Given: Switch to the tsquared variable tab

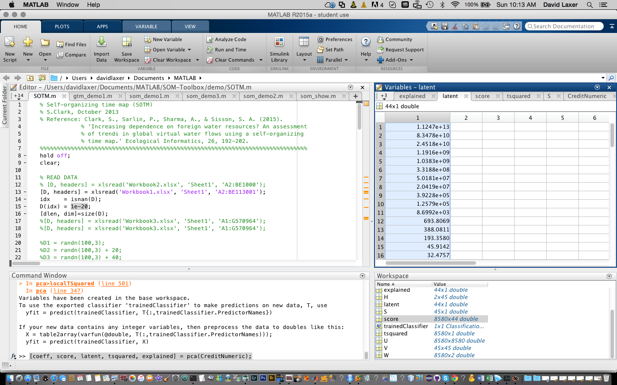Looking at the screenshot, I should pos(518,96).
